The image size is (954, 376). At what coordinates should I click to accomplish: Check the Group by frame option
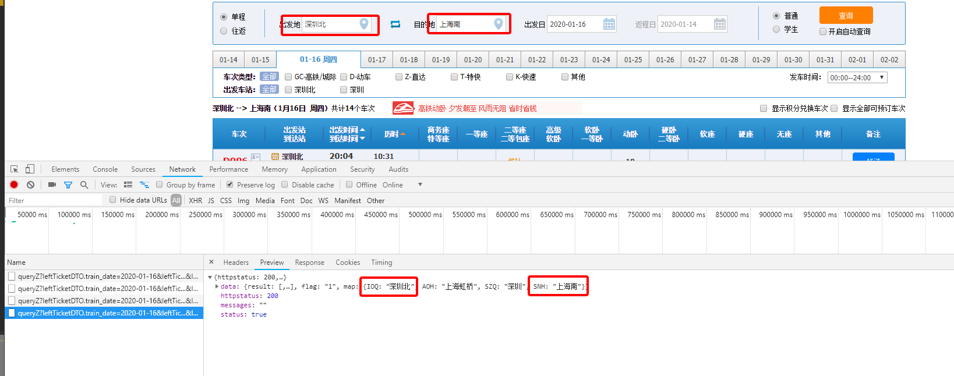[160, 185]
